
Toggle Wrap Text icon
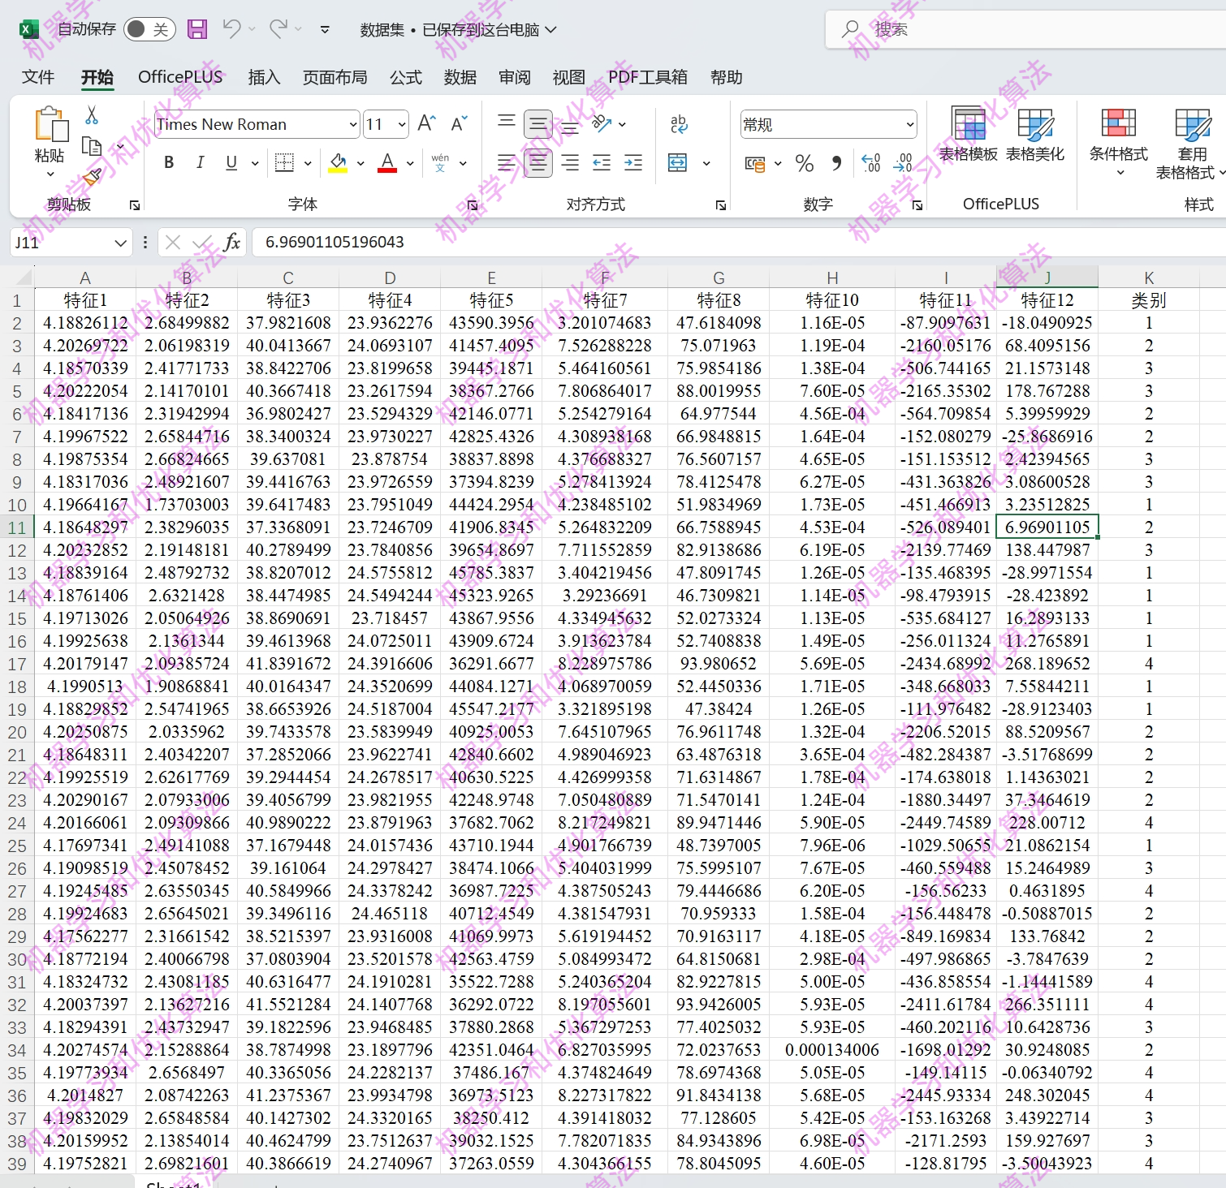pos(679,123)
